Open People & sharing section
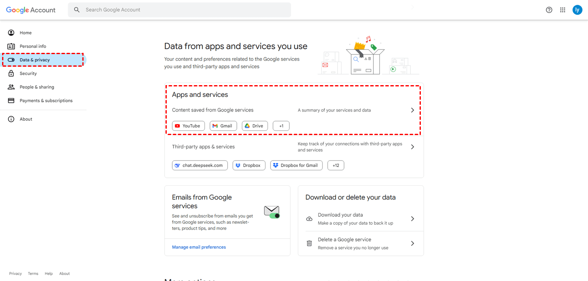Screen dimensions: 588x281 point(37,87)
